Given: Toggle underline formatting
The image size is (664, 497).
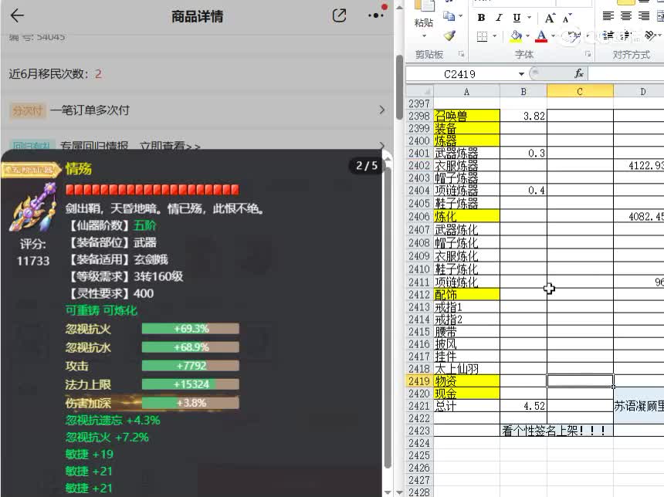Looking at the screenshot, I should point(516,17).
